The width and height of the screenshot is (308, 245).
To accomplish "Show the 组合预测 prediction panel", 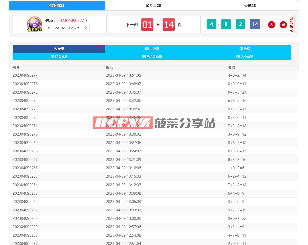I will pos(59,57).
